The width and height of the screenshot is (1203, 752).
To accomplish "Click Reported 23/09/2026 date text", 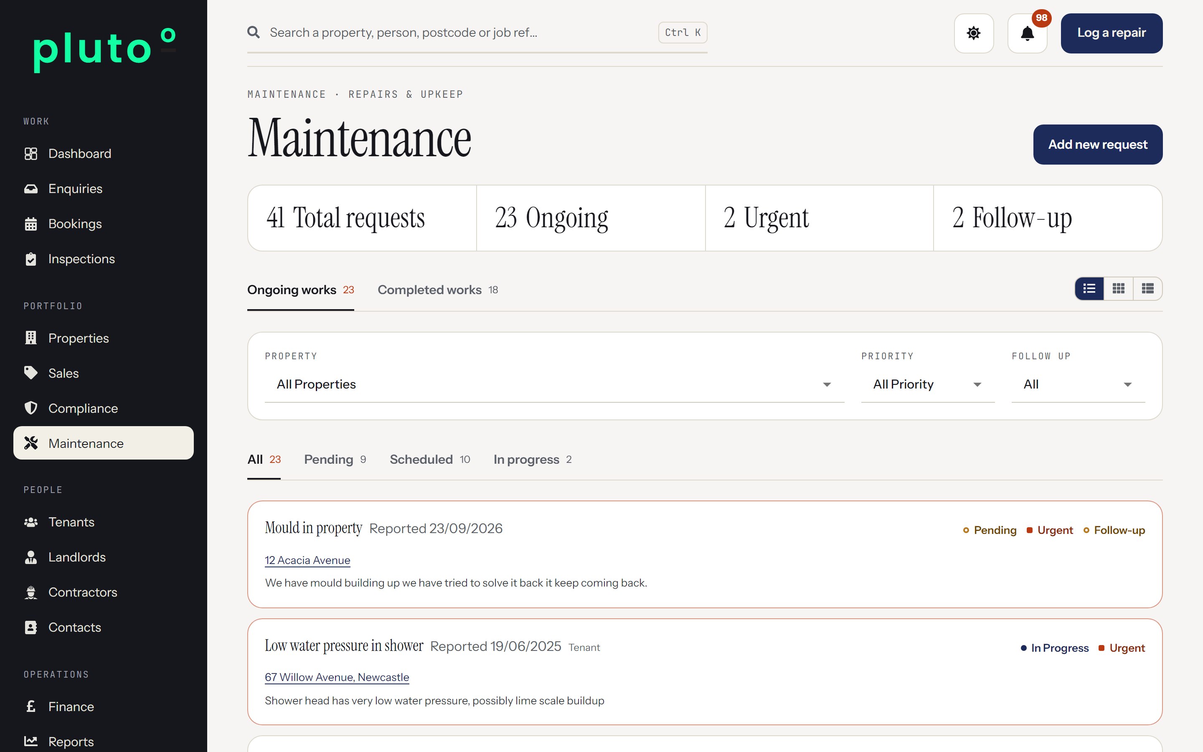I will (x=436, y=528).
